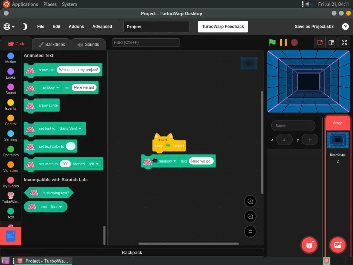Click the Choose a Backdrop button
Viewport: 353px width, 265px height.
[338, 245]
